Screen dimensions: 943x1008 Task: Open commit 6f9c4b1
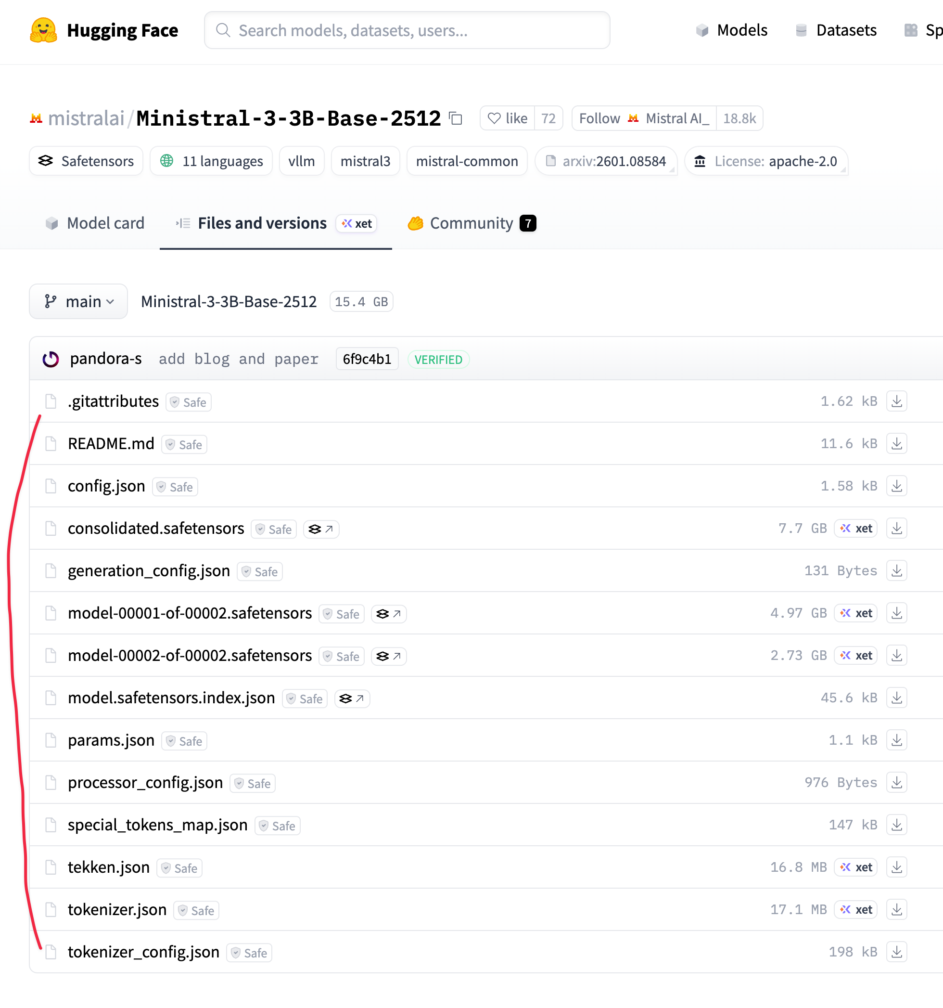click(368, 359)
